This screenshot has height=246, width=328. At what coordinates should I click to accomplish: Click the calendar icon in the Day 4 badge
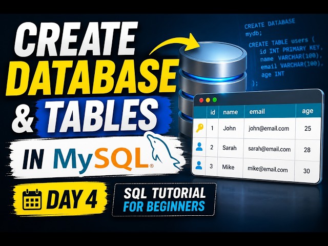32,199
